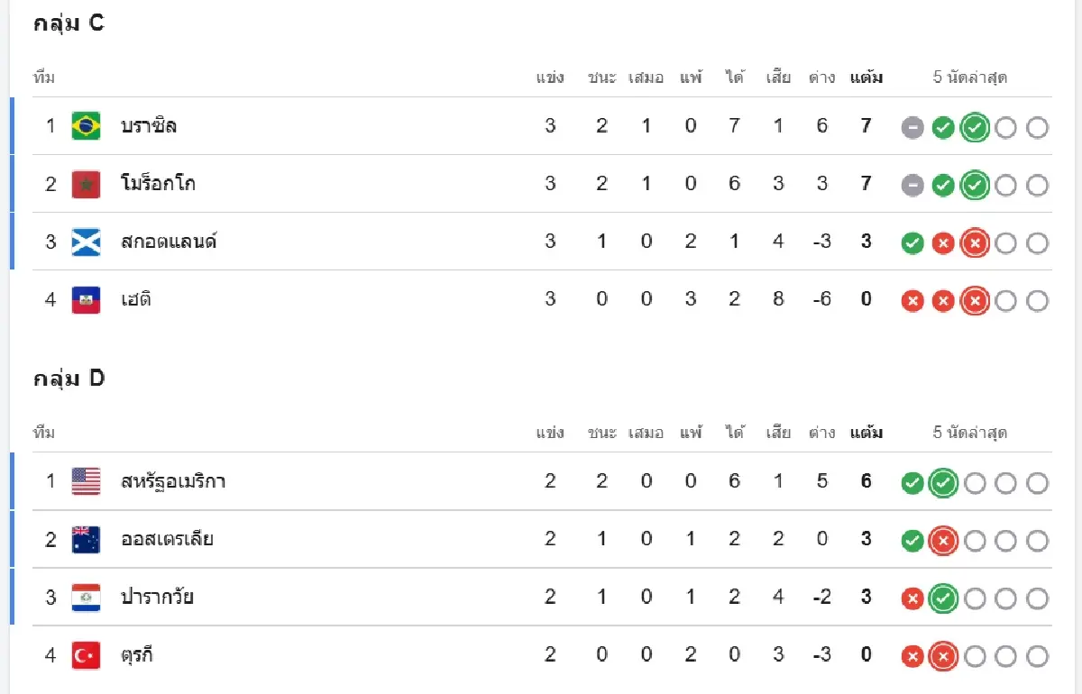Click the Australia flag icon
Screen dimensions: 1082x694
tap(87, 539)
